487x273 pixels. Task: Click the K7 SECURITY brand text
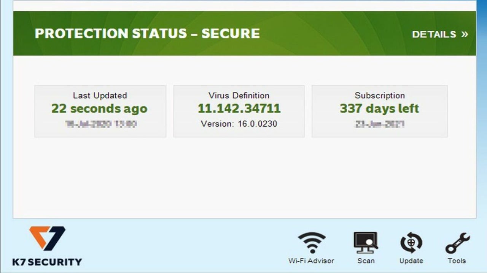pos(47,262)
